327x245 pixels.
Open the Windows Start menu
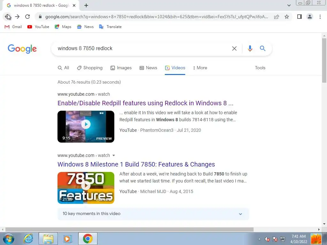click(8, 239)
